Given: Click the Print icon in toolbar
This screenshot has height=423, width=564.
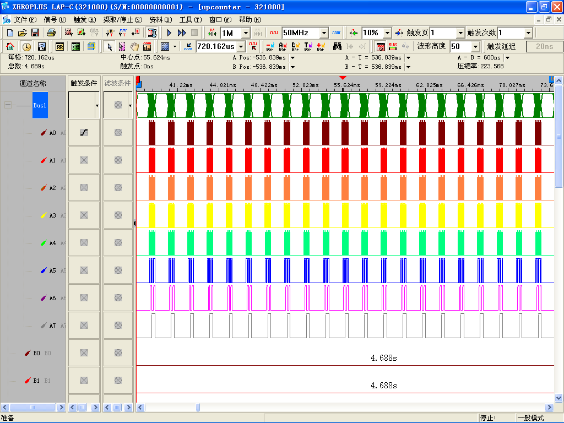Looking at the screenshot, I should click(51, 33).
